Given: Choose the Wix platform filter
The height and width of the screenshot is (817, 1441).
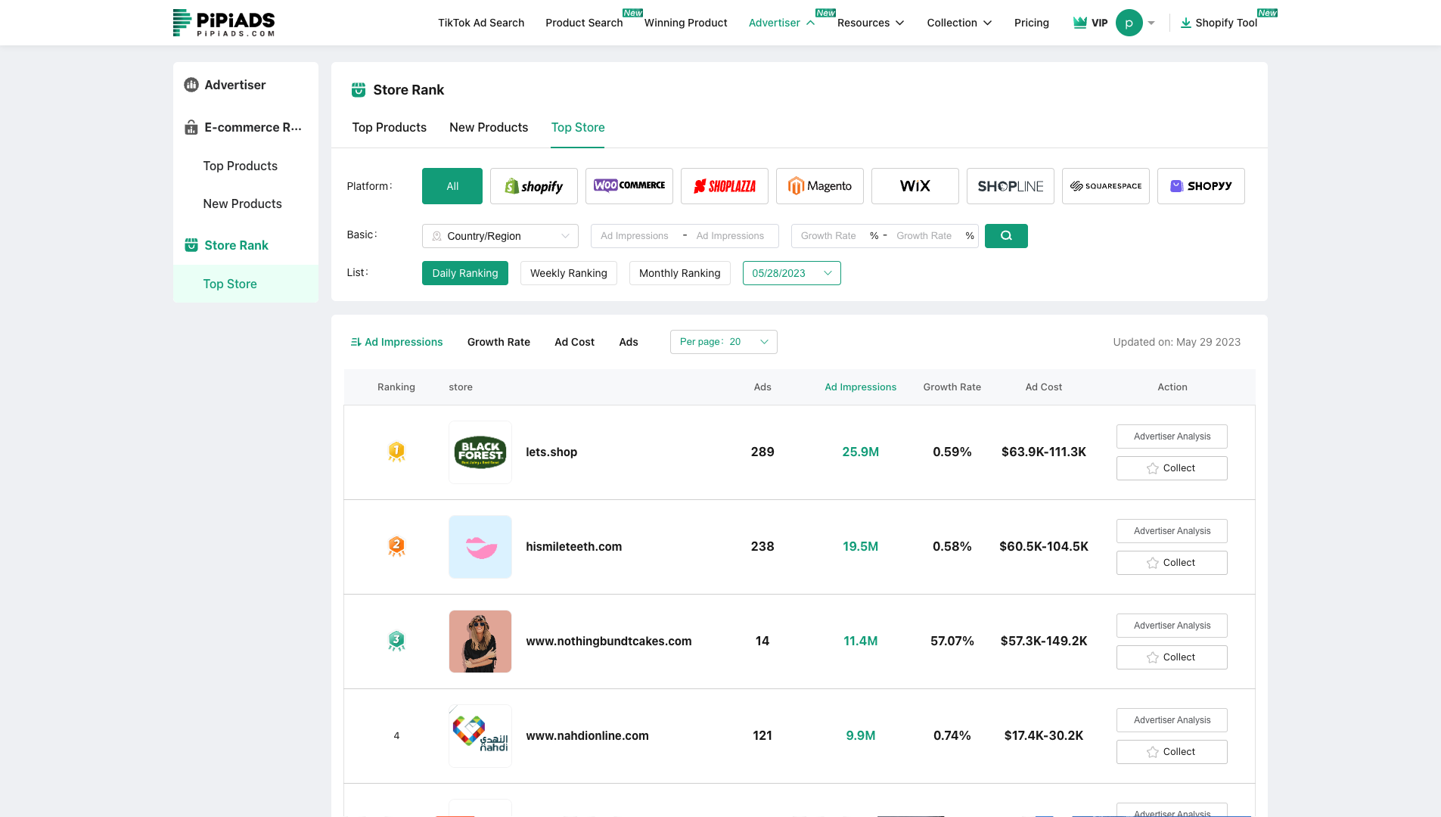Looking at the screenshot, I should 915,185.
